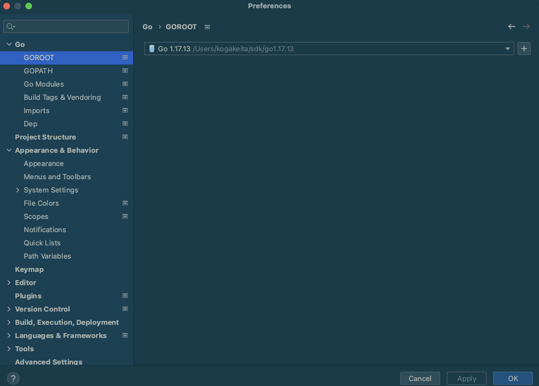Click the project-level icon beside Scopes
The height and width of the screenshot is (386, 539).
[x=125, y=216]
